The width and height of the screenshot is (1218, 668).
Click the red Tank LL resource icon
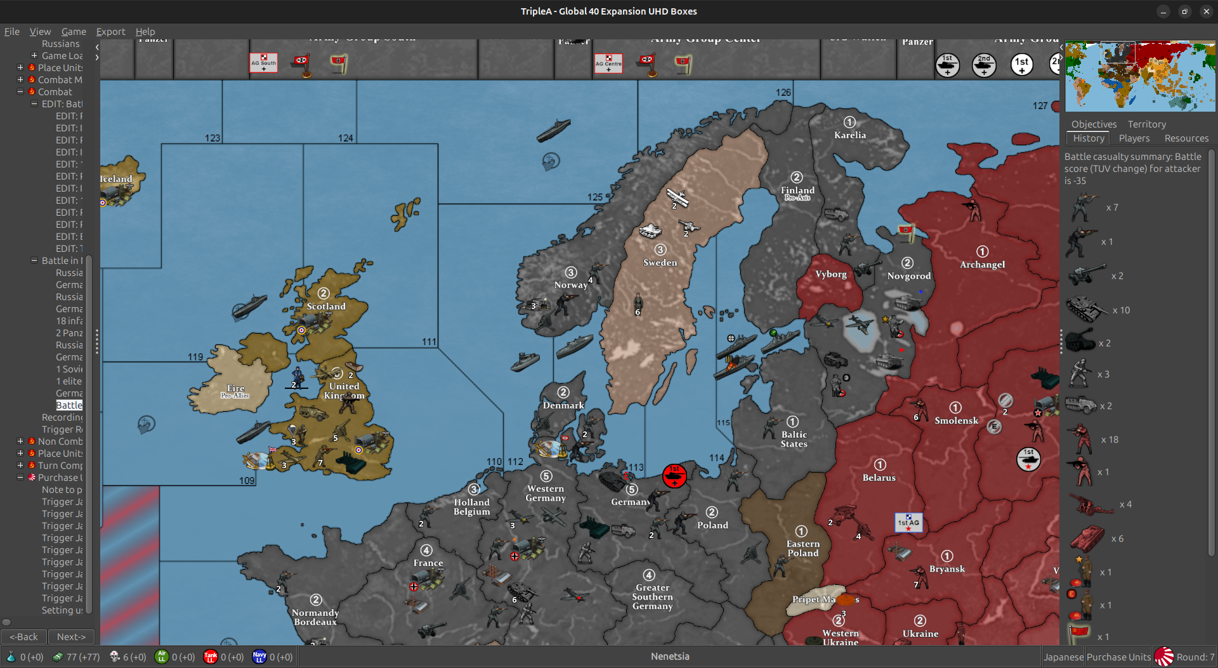point(211,657)
